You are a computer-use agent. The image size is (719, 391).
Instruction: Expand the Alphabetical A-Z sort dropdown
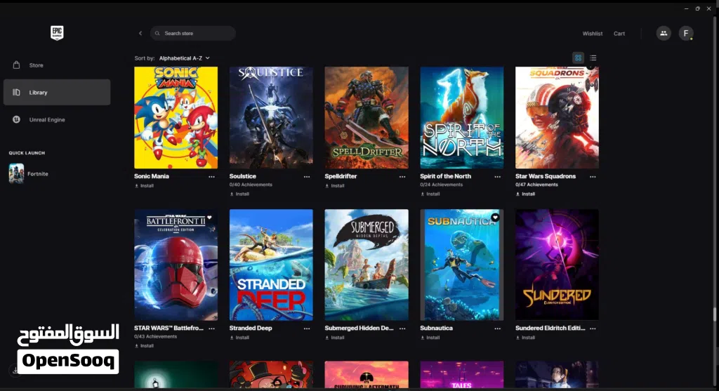[185, 58]
